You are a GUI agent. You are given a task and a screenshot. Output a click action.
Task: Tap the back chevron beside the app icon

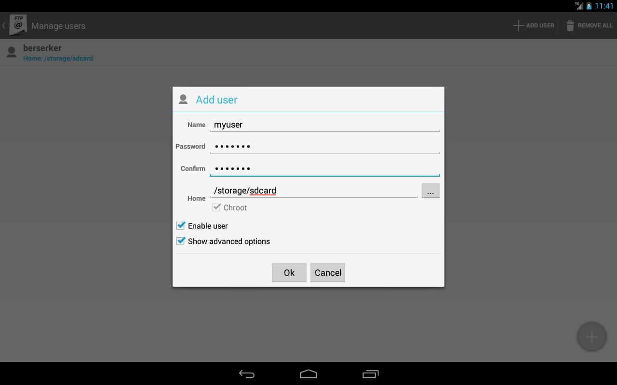[x=4, y=26]
